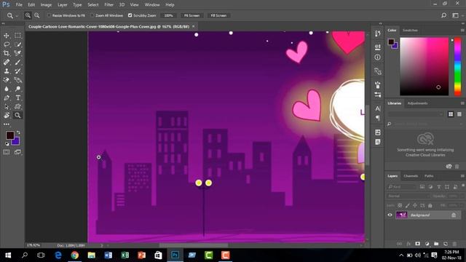Viewport: 466px width, 262px height.
Task: Click the Zoom Out mode icon
Action: pyautogui.click(x=37, y=15)
